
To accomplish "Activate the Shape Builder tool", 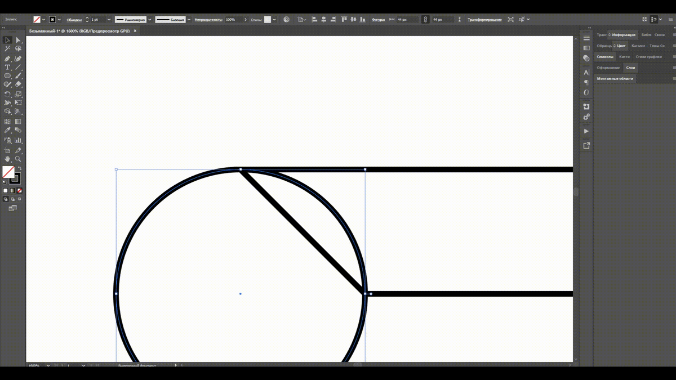I will [7, 111].
